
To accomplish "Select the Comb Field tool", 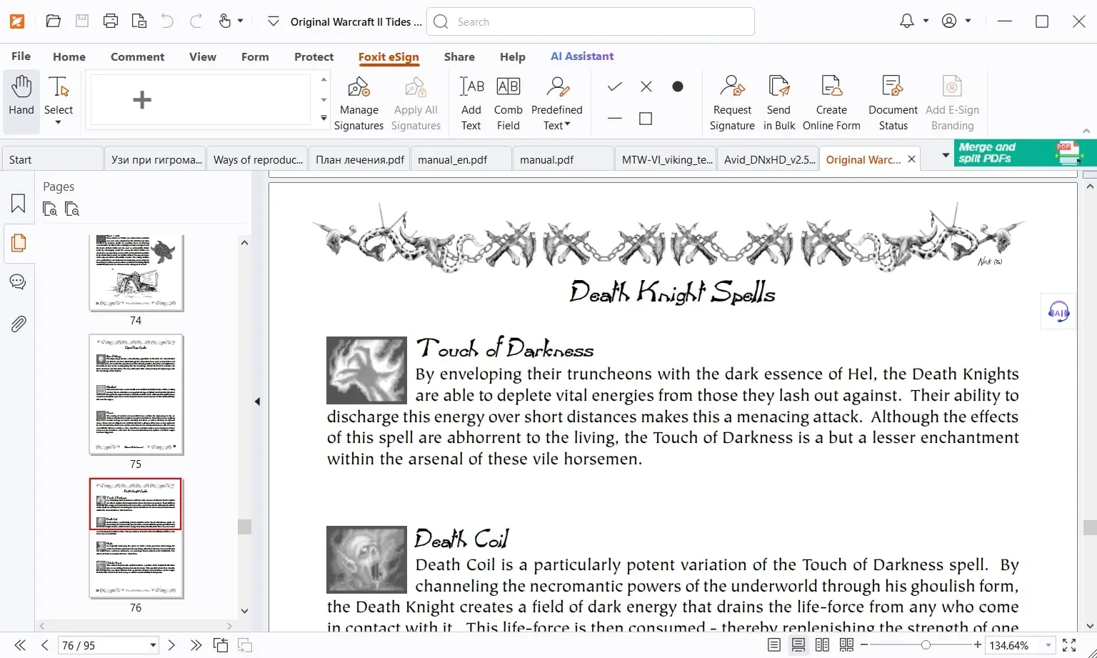I will [508, 104].
